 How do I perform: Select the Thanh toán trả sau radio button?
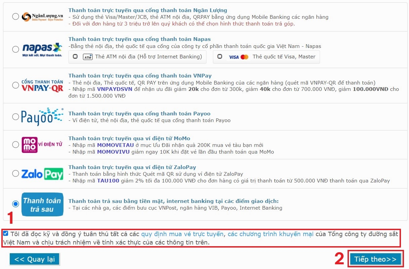coord(15,204)
